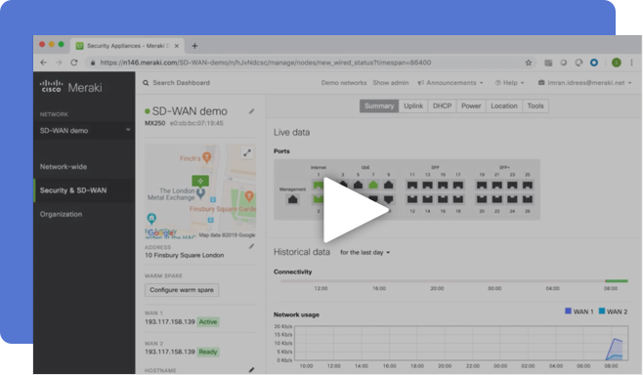Edit the address with the pencil icon
This screenshot has height=375, width=643.
click(251, 246)
